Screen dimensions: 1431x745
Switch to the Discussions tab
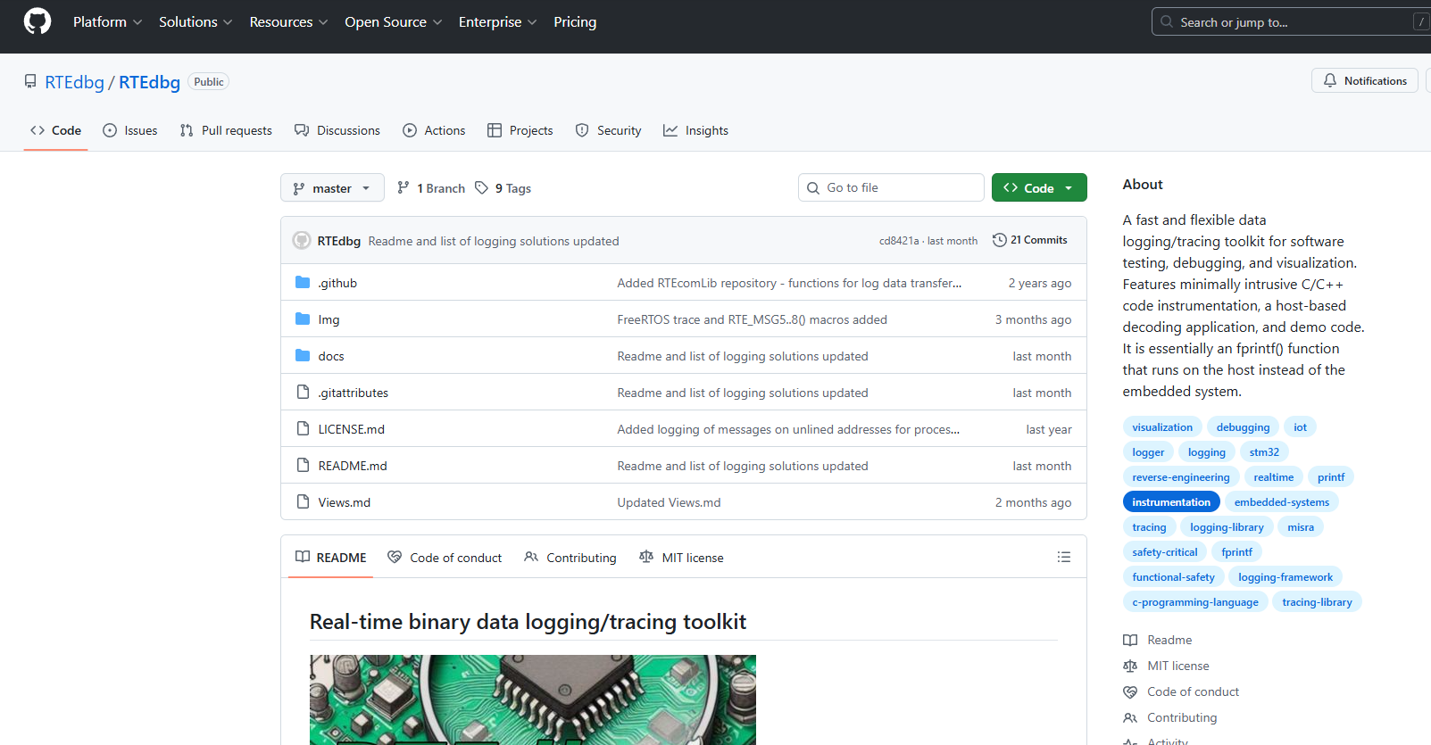click(x=337, y=130)
